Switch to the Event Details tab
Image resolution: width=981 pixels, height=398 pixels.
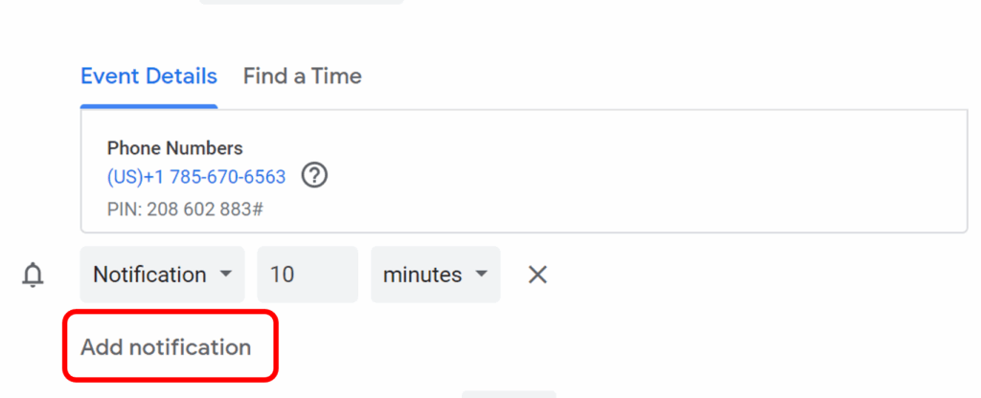(148, 77)
